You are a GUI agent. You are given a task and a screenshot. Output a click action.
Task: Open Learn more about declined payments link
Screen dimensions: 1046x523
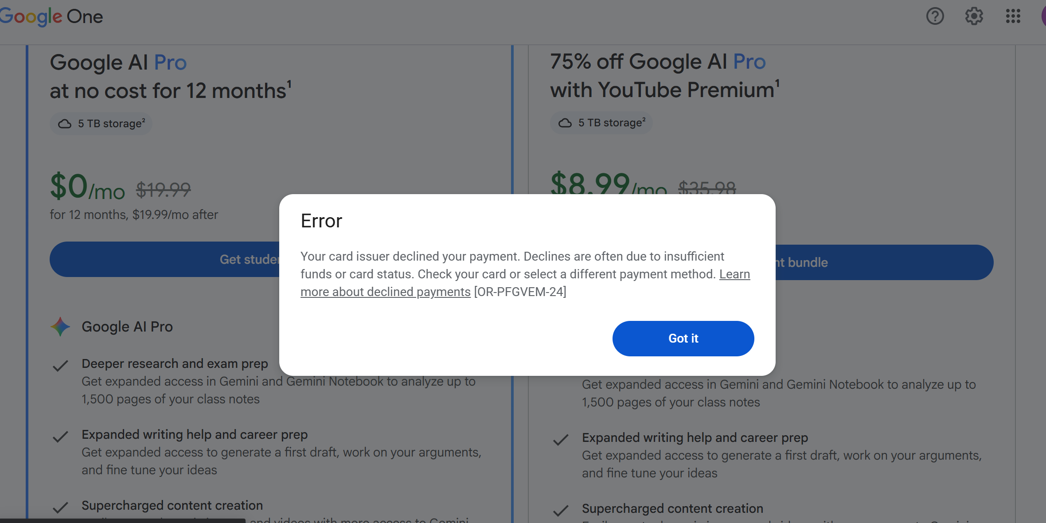click(x=525, y=283)
